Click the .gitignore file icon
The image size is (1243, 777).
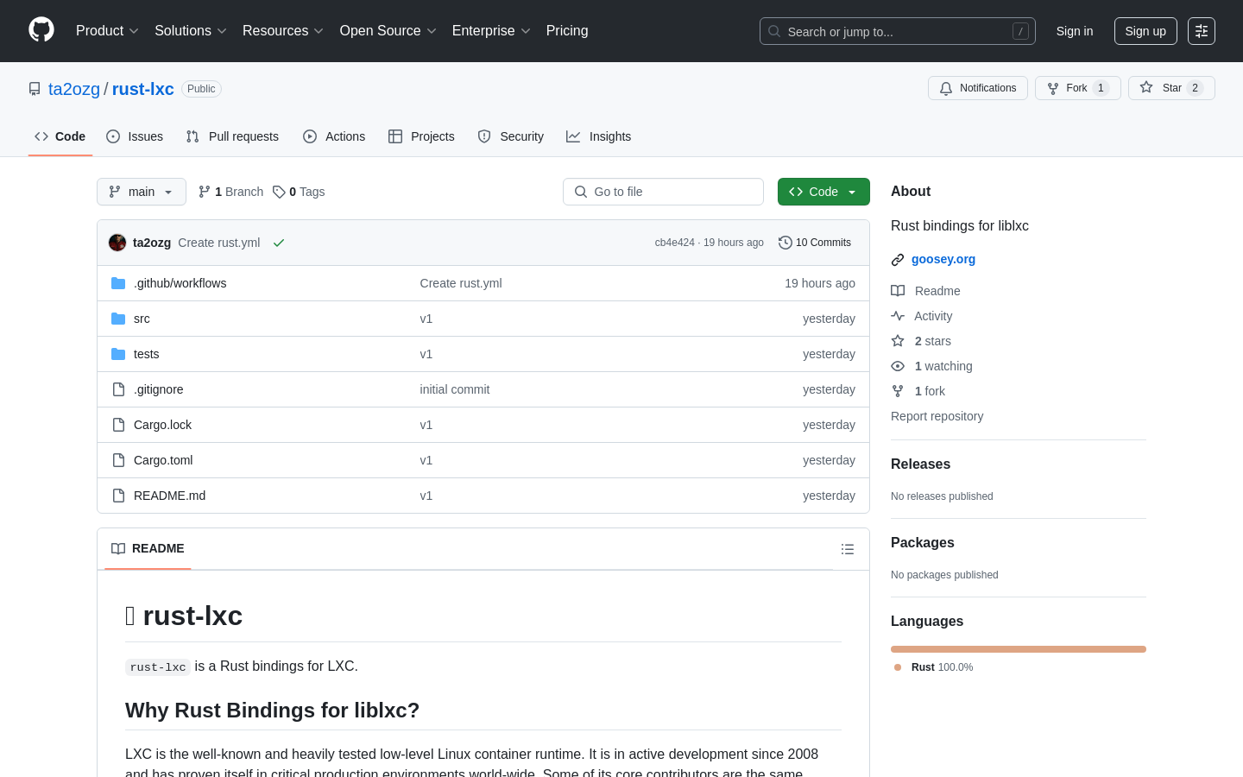click(118, 389)
